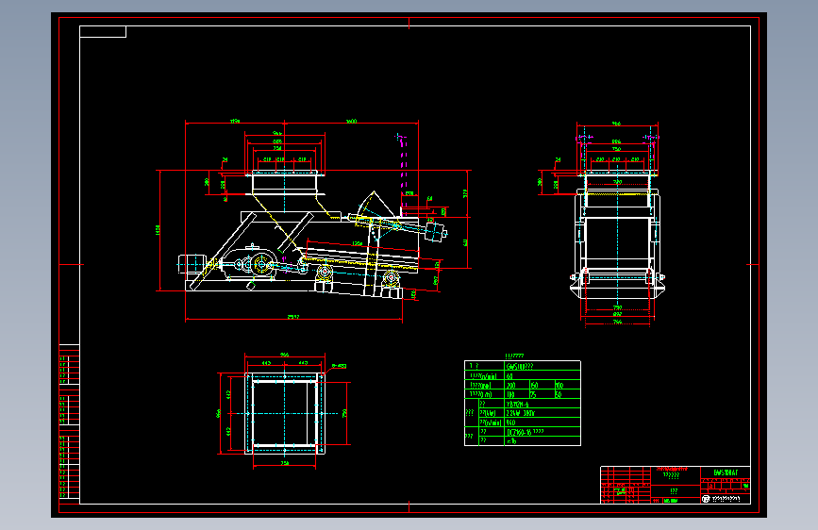818x530 pixels.
Task: Click the green drawing title in title block
Action: click(x=726, y=472)
